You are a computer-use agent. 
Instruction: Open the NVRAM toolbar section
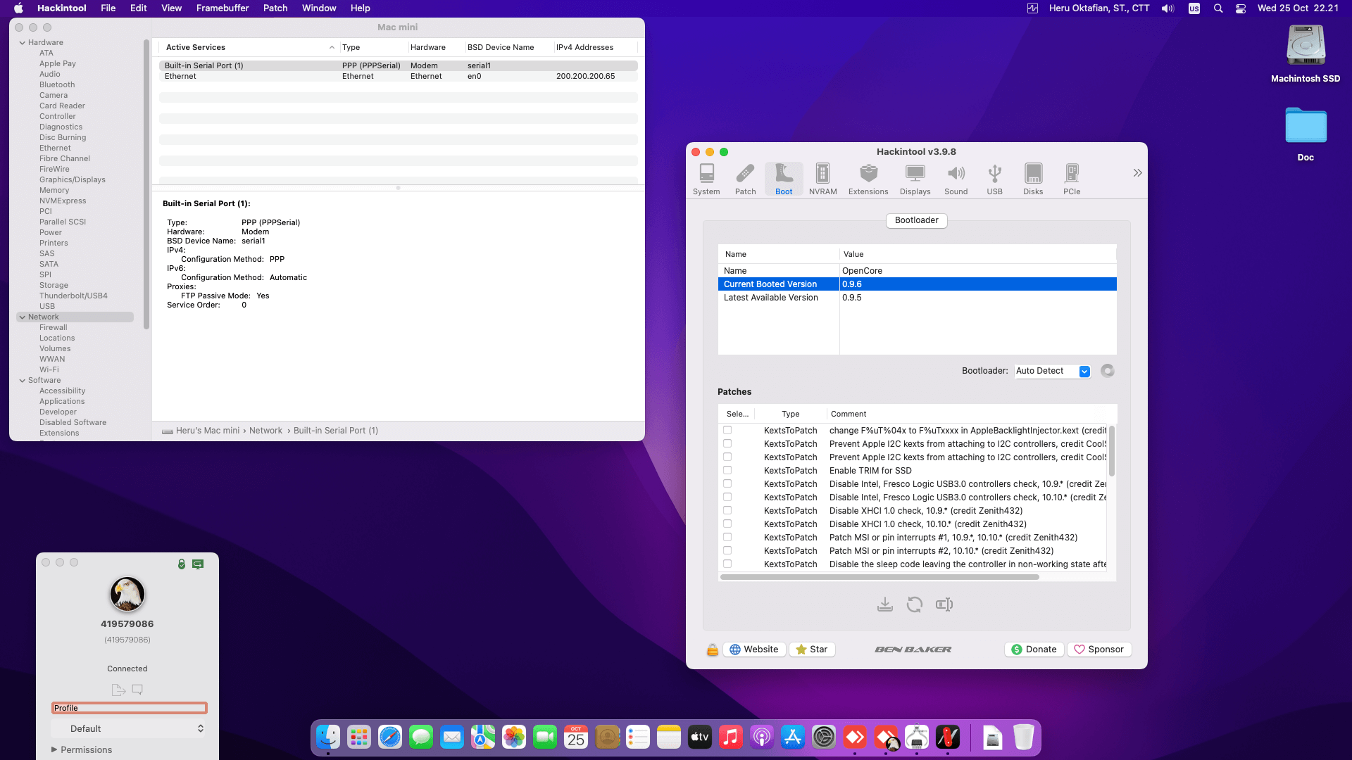(822, 179)
